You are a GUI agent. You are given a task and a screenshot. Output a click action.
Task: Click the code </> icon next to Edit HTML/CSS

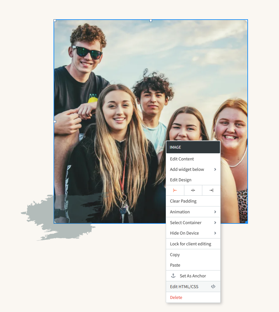click(x=213, y=287)
